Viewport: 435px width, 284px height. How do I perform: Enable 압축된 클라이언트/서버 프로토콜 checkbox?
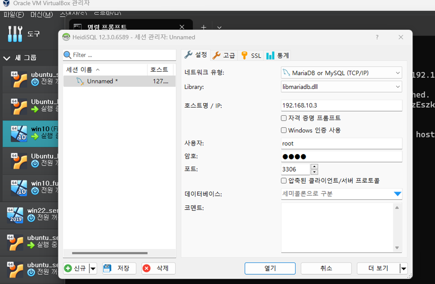[x=284, y=180]
